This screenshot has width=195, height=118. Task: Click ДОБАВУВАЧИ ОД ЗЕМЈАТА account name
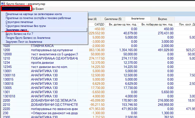click(x=53, y=100)
